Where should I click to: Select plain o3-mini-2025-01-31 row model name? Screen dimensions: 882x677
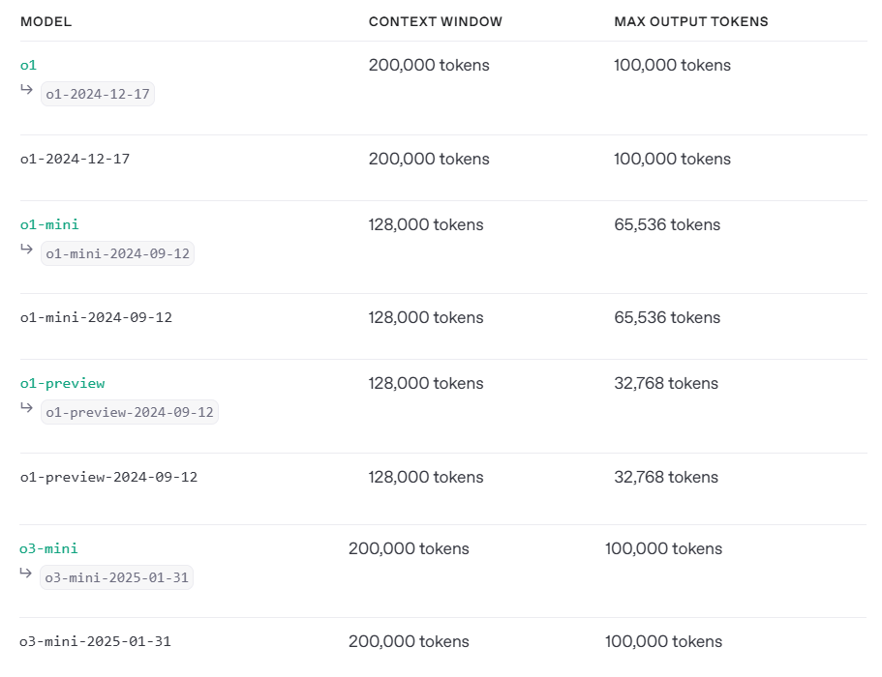[x=95, y=641]
